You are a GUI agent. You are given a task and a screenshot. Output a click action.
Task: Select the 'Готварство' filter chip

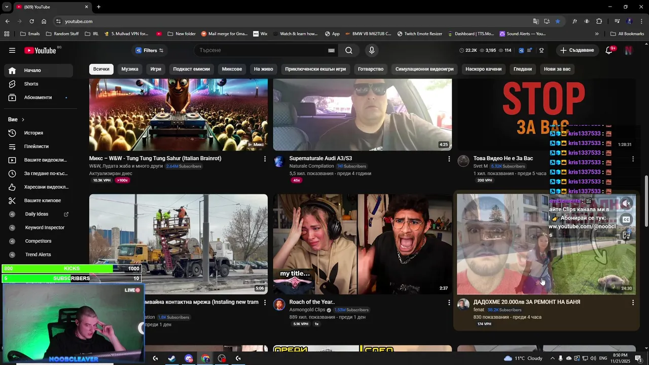click(x=371, y=69)
